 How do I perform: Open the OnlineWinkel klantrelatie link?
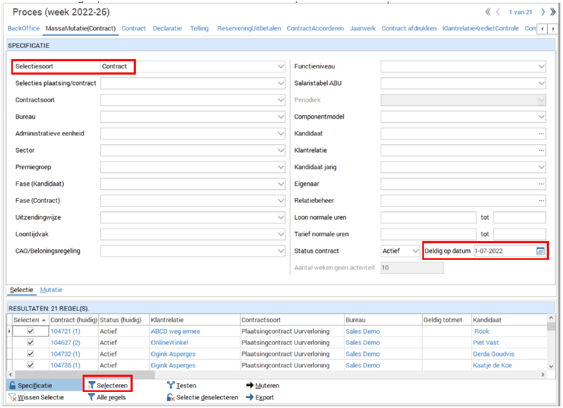tap(170, 343)
